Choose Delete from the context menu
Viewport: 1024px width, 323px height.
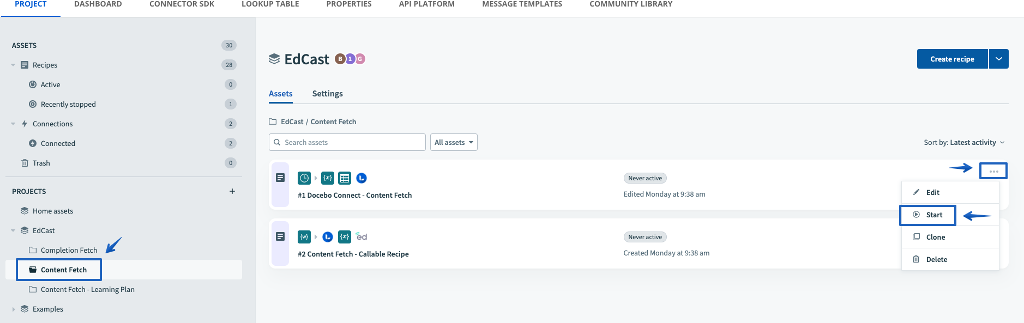click(950, 259)
